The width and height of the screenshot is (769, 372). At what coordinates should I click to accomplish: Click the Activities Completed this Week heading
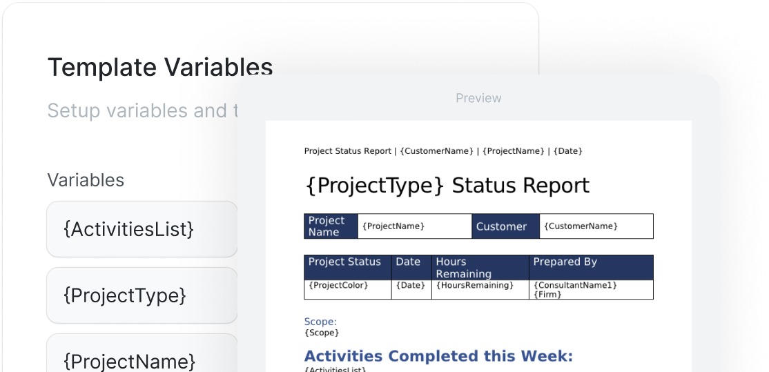[438, 356]
